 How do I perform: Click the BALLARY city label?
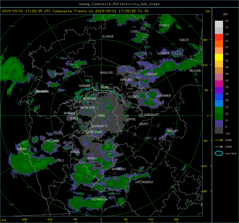173,131
